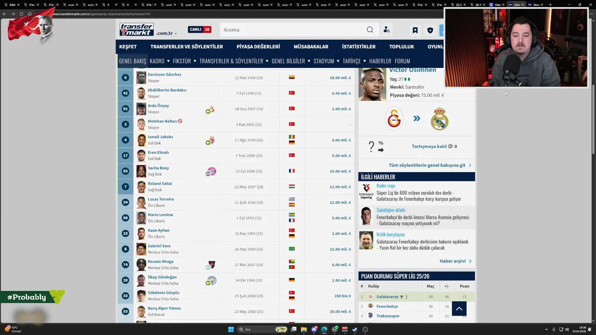Viewport: 596px width, 335px height.
Task: Open the .com.tr domain selector
Action: click(x=166, y=33)
